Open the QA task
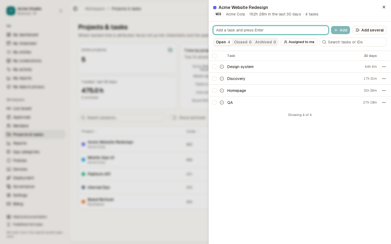The height and width of the screenshot is (244, 391). [x=230, y=102]
